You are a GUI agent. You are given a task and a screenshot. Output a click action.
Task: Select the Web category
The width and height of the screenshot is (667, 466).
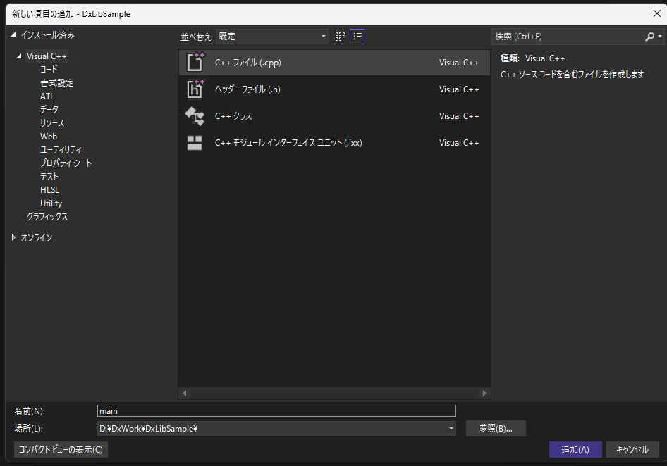pos(49,137)
